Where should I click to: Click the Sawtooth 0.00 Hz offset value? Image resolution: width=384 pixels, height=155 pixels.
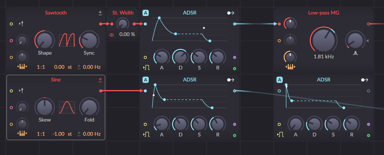(92, 67)
